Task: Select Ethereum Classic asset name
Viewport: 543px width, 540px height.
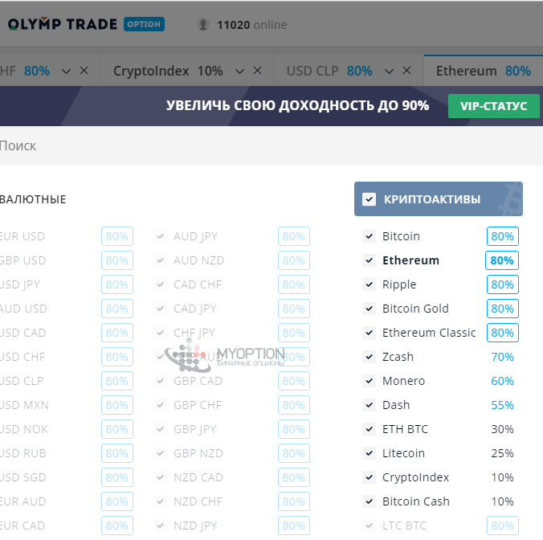Action: pyautogui.click(x=429, y=333)
